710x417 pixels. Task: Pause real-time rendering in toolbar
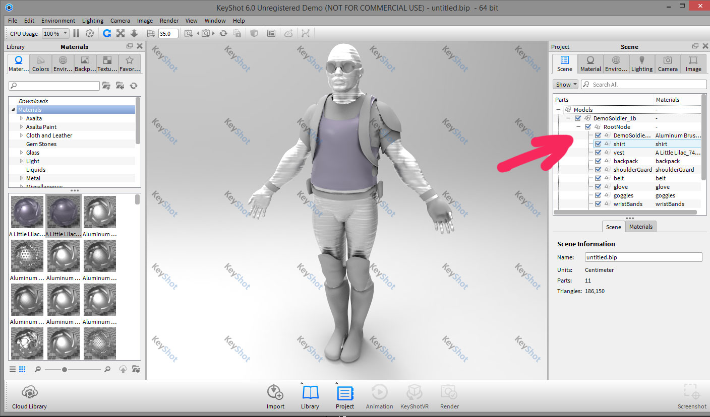click(x=76, y=33)
